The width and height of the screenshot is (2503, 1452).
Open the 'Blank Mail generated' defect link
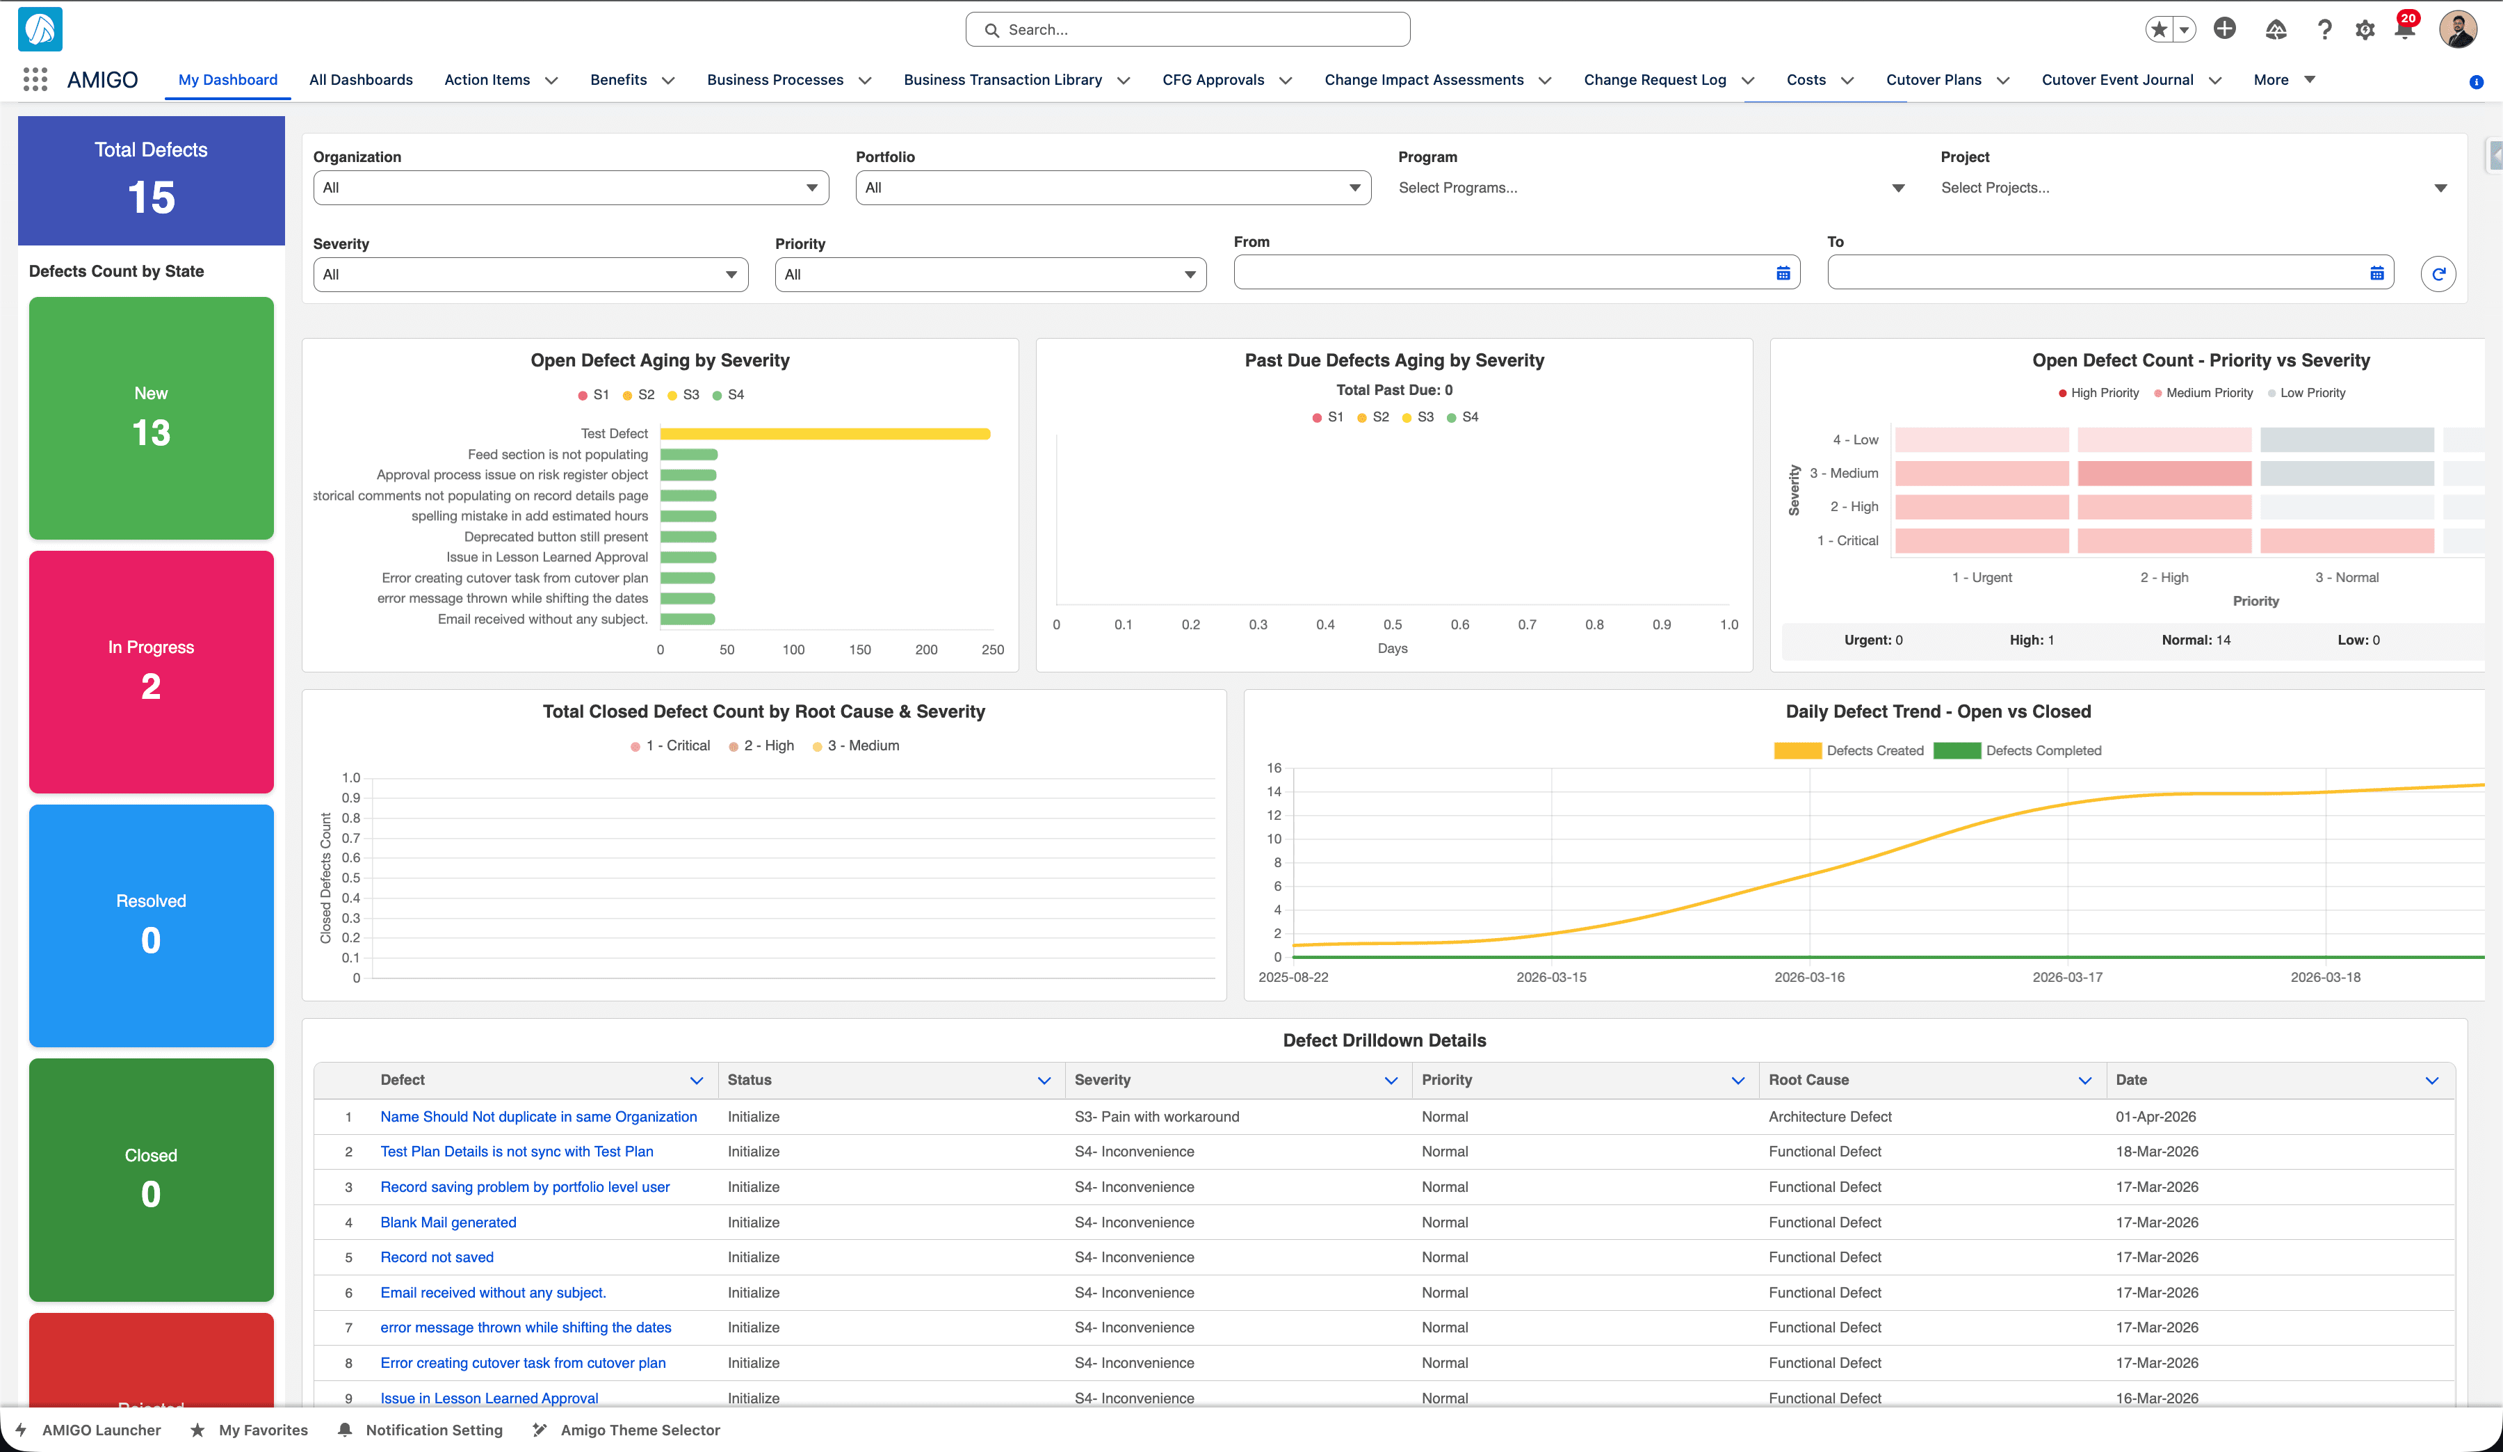(x=448, y=1222)
